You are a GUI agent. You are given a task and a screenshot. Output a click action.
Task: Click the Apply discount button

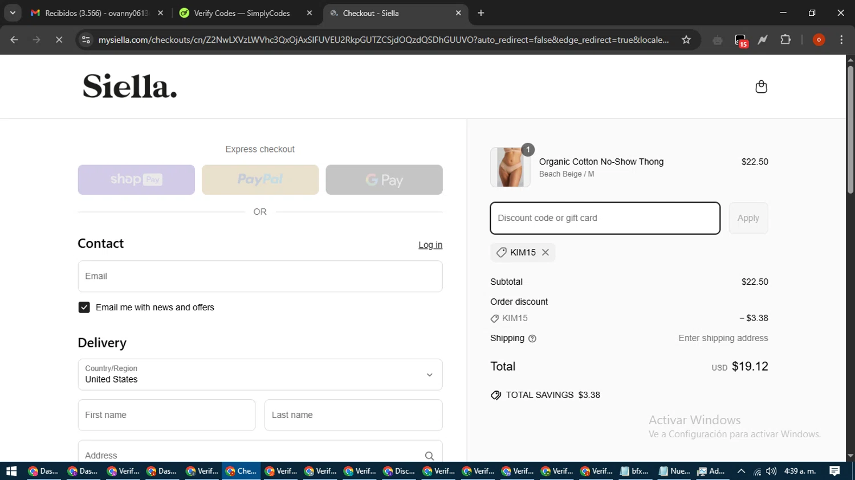[x=748, y=218]
